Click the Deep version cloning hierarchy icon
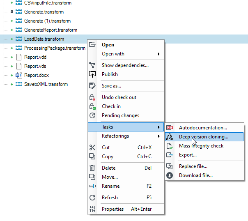Viewport: 248px width, 221px height. pos(170,137)
